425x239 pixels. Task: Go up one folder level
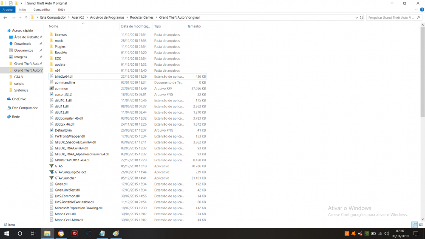[x=26, y=17]
